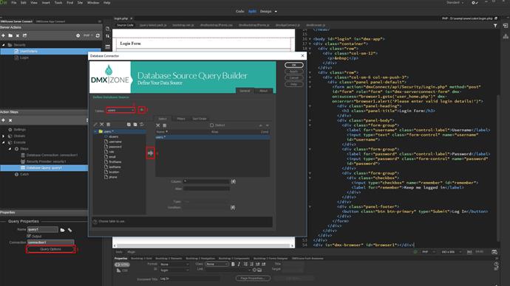Click the Query Options button
Screen dimensions: 510x286
pos(51,249)
